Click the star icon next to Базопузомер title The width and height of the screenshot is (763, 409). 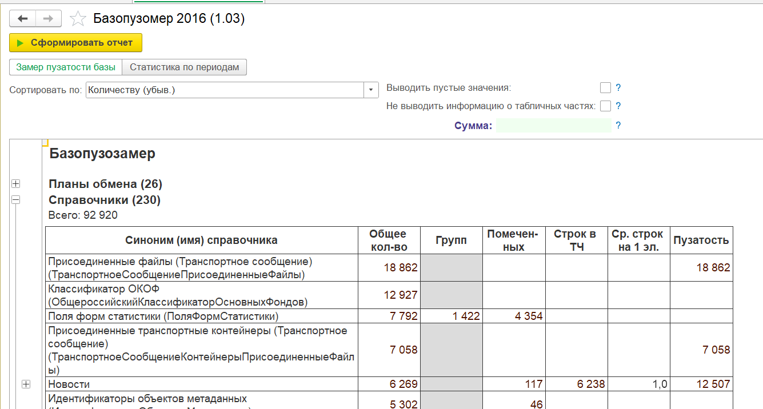(x=78, y=18)
